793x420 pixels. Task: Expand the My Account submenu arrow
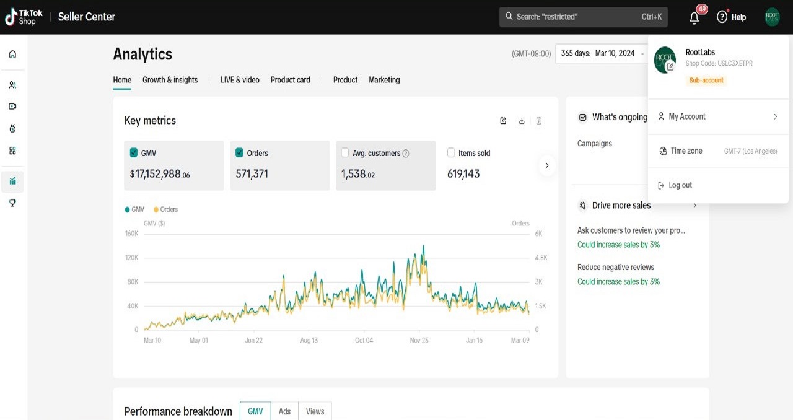pyautogui.click(x=775, y=116)
